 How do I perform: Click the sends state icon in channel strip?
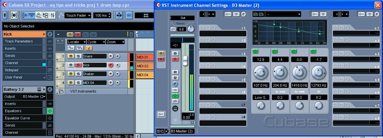(175, 101)
